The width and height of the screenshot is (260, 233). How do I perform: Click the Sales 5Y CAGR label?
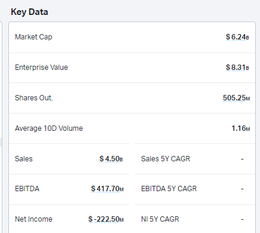pos(166,159)
